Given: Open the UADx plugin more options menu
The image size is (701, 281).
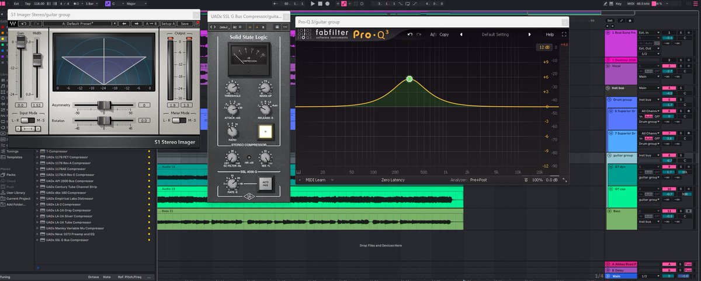Looking at the screenshot, I should [284, 27].
